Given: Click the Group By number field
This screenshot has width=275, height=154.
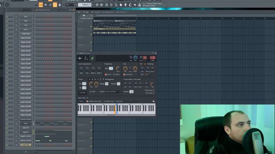Looking at the screenshot, I should (x=84, y=88).
